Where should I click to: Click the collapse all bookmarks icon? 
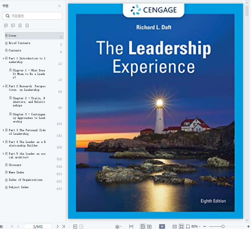[13, 26]
